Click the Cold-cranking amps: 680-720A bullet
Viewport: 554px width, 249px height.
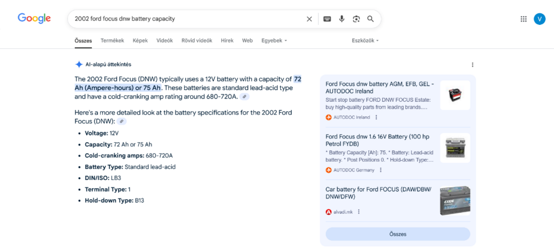tap(129, 155)
